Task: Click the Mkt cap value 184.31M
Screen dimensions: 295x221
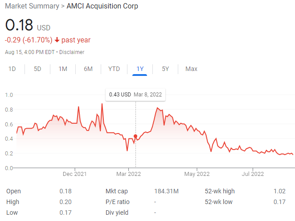Action: (x=166, y=191)
